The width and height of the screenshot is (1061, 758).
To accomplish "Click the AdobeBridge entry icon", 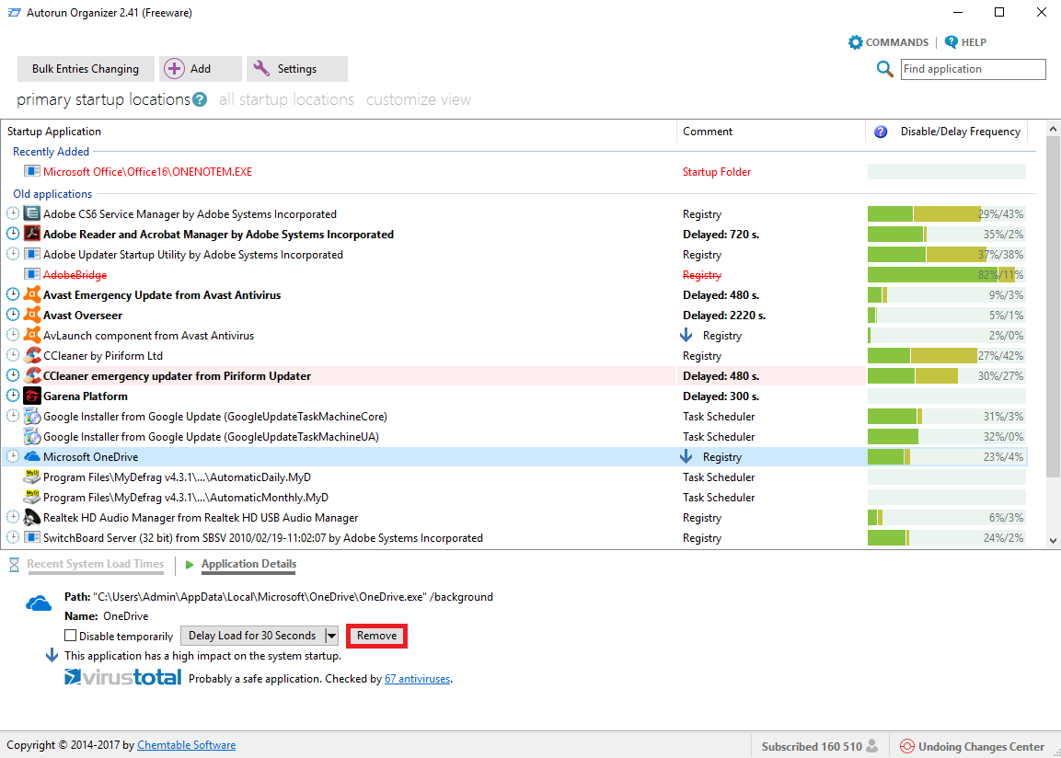I will 32,274.
